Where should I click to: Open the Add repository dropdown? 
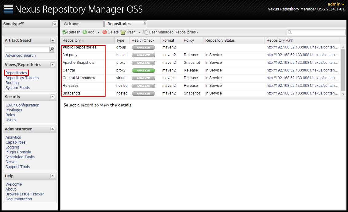coord(91,32)
